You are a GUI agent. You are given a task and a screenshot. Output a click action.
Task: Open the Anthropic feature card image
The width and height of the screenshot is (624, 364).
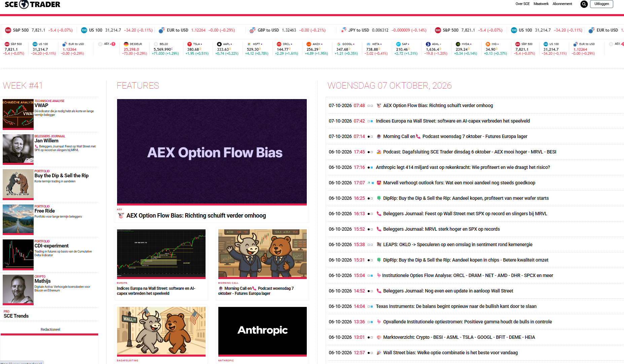pyautogui.click(x=262, y=331)
